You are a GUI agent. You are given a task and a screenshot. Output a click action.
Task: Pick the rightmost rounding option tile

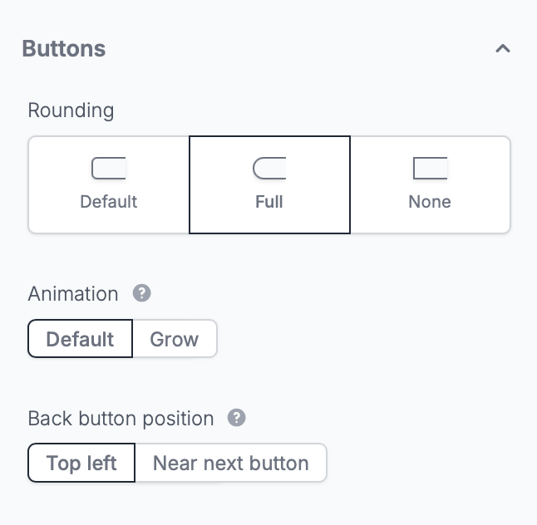(430, 184)
